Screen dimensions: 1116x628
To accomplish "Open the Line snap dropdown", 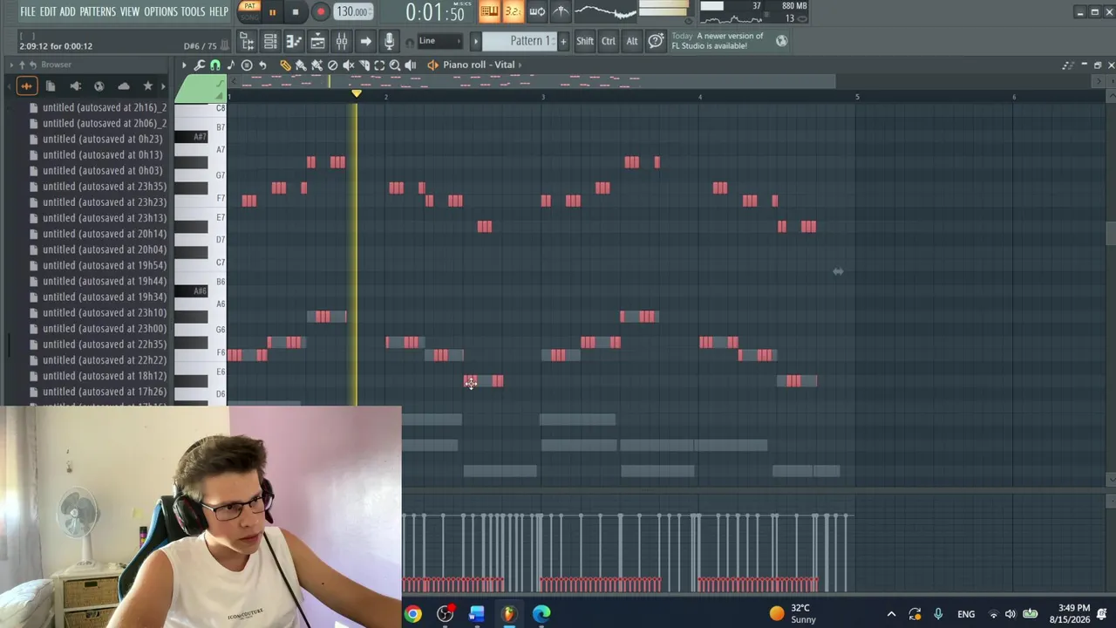I will click(439, 41).
